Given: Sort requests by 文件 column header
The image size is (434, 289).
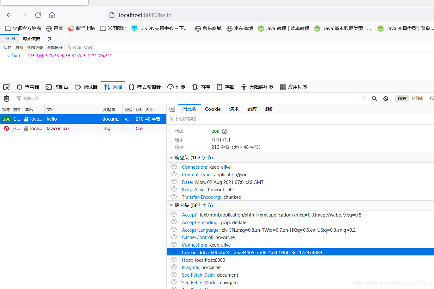Looking at the screenshot, I should 72,110.
